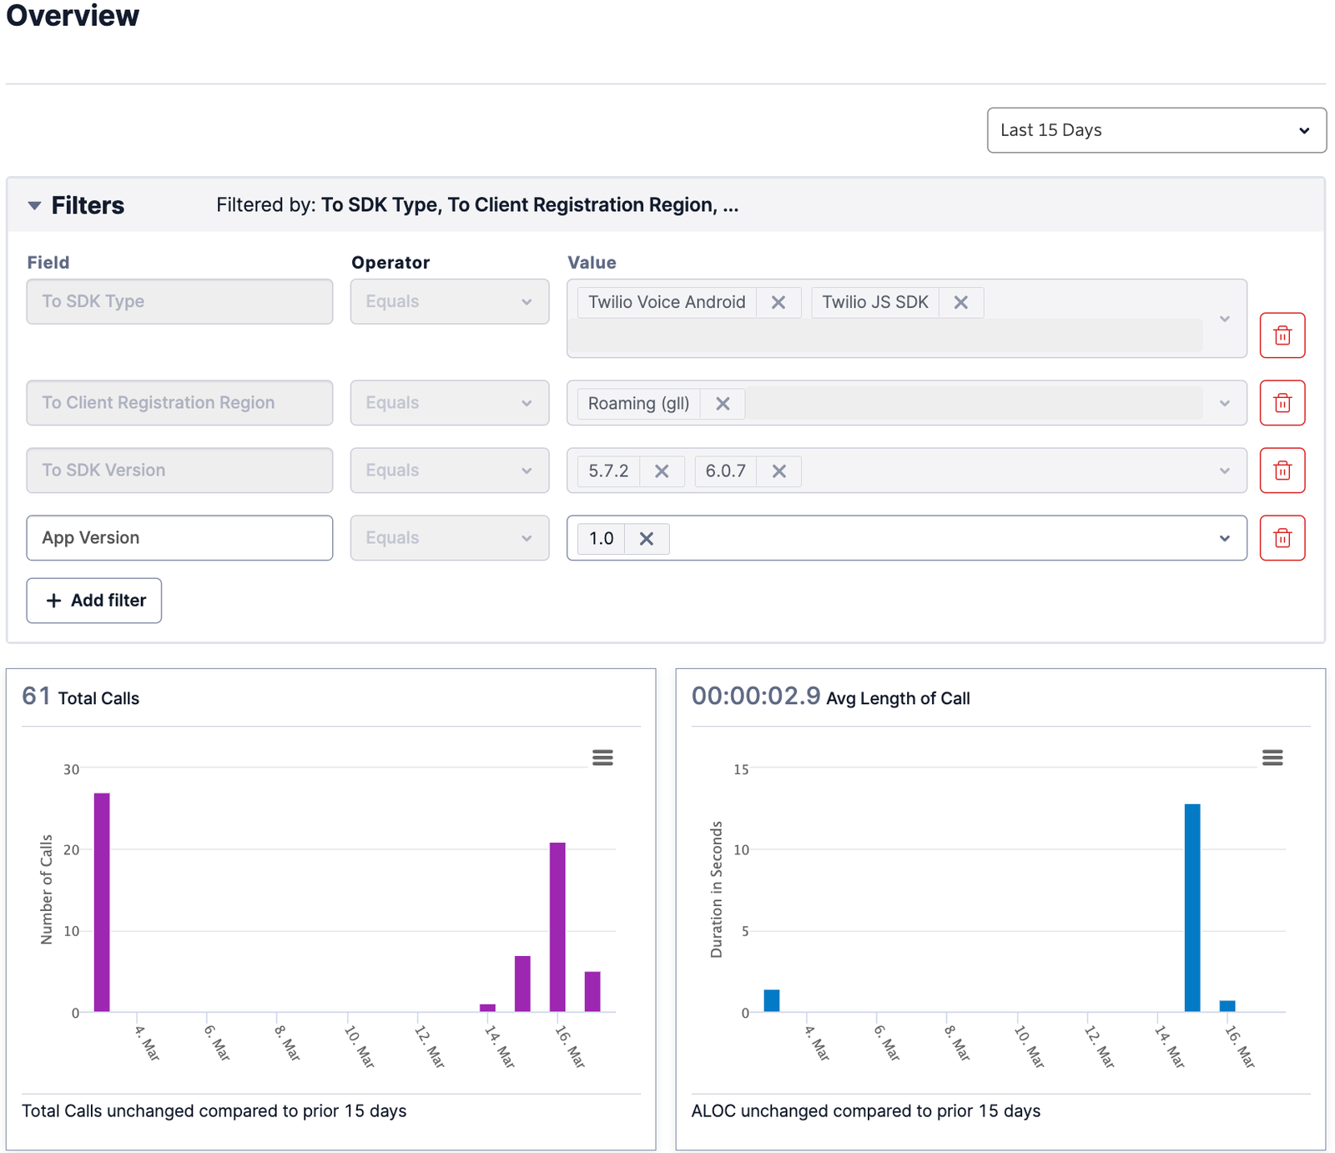The image size is (1335, 1153).
Task: Delete the App Version filter row
Action: pyautogui.click(x=1282, y=538)
